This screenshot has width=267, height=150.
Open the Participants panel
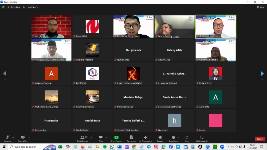[82, 139]
